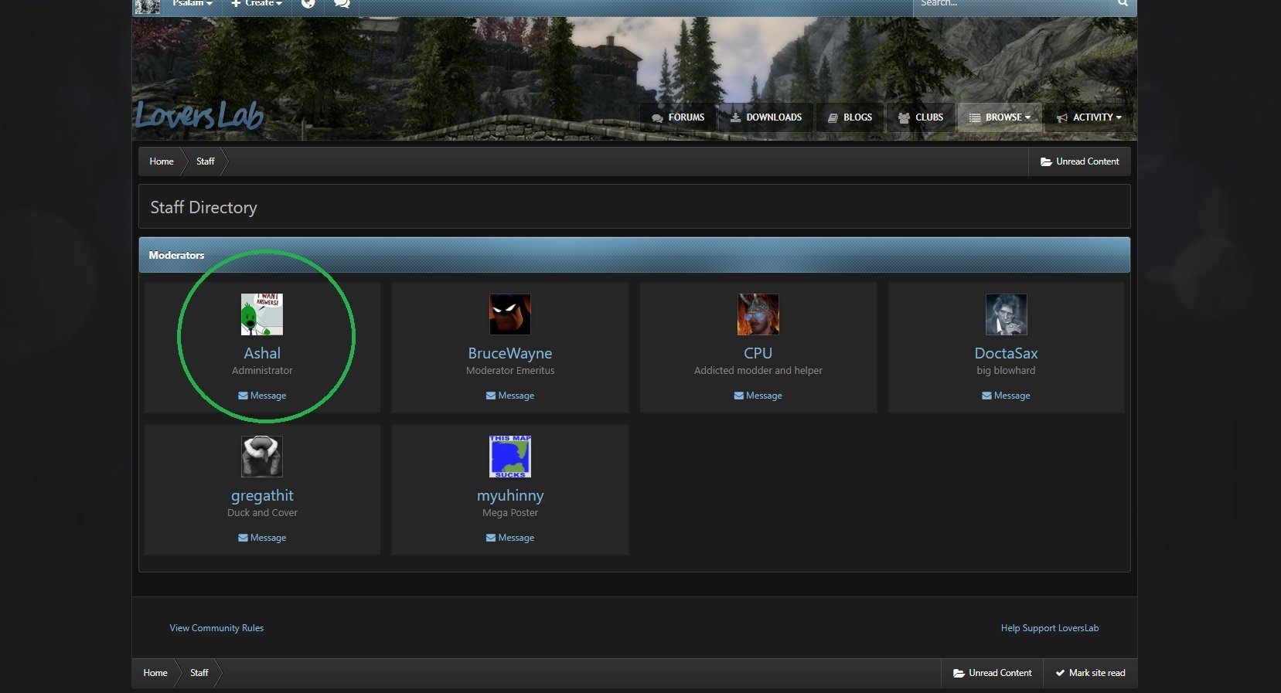The height and width of the screenshot is (693, 1281).
Task: Send a message to Ashal
Action: click(262, 396)
